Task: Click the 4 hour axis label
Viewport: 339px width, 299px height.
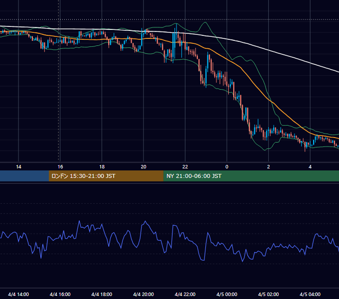Action: click(310, 167)
